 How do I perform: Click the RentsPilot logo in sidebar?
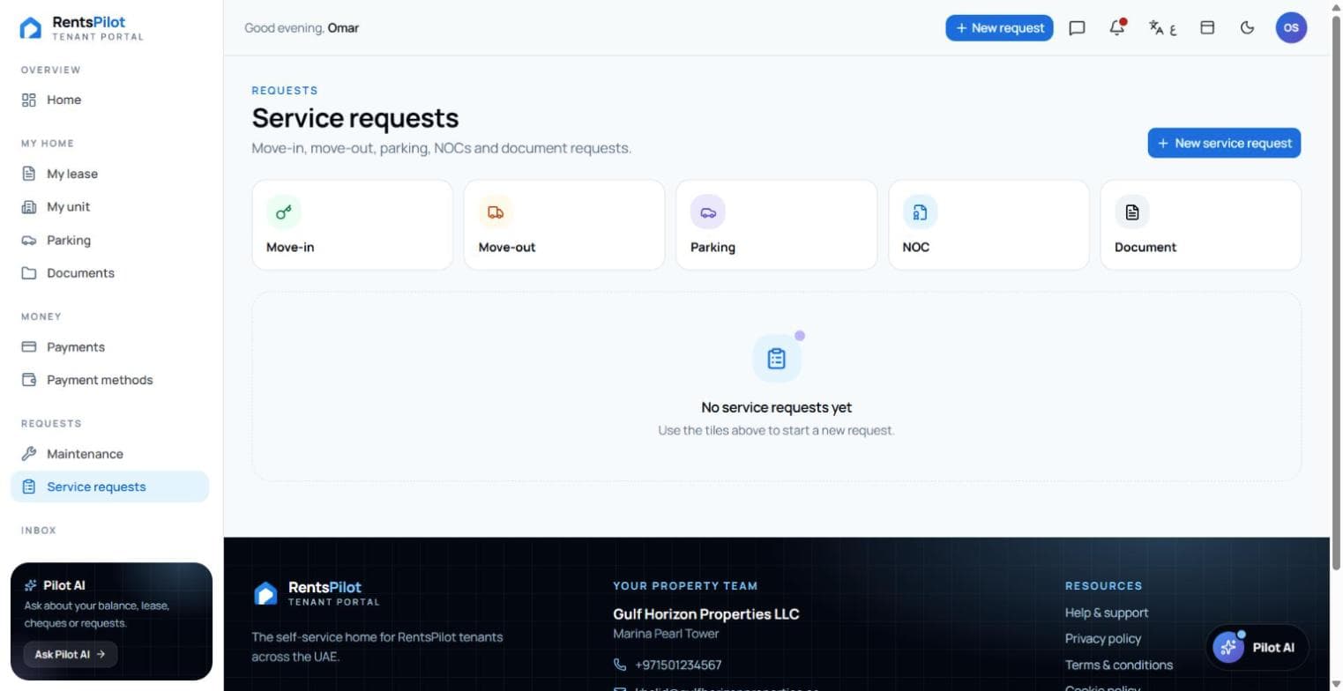pos(81,28)
